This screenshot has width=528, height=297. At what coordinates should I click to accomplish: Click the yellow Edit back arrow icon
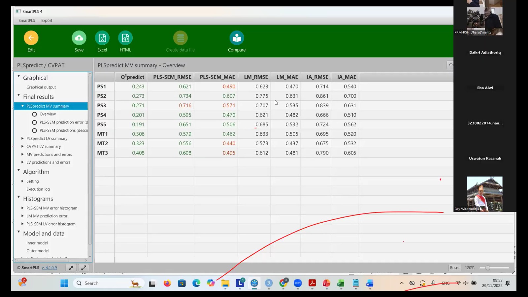(31, 38)
